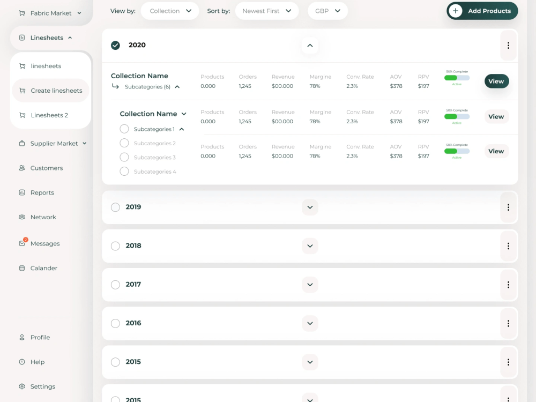Collapse the Subcategories (6) list
536x402 pixels.
coord(177,86)
